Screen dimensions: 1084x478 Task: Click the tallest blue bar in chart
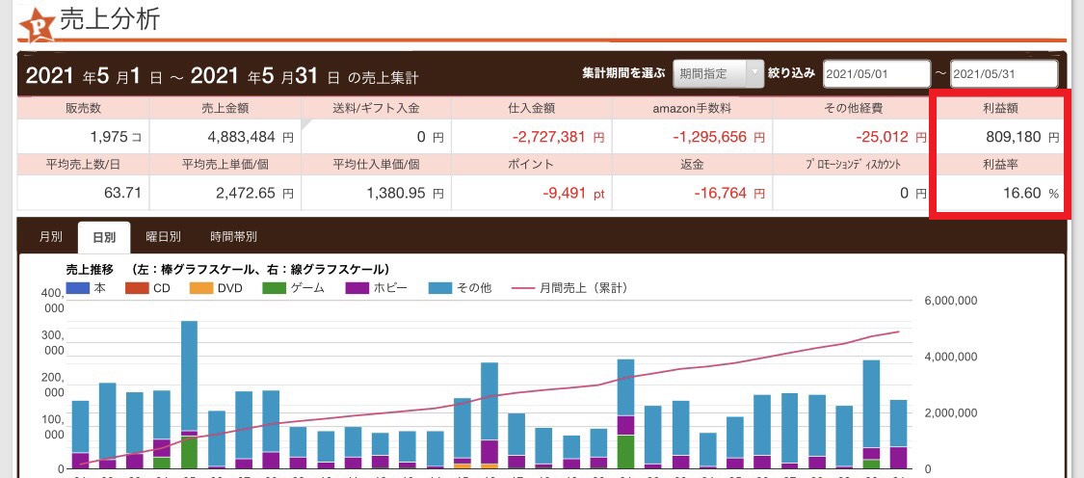tap(190, 376)
